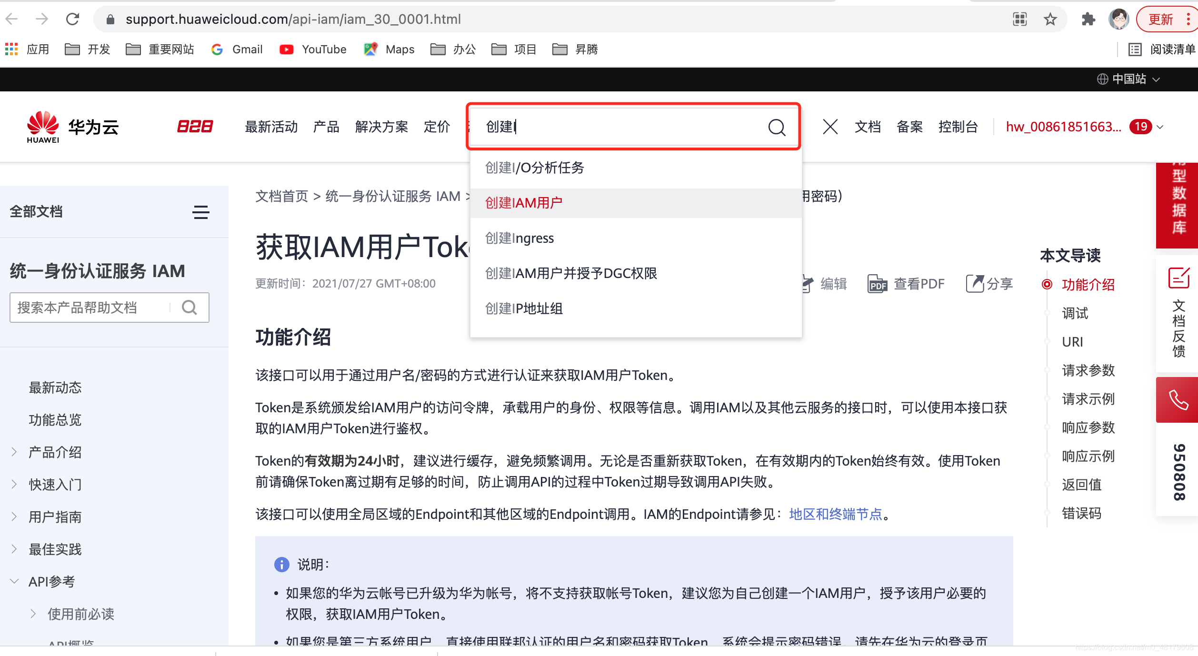Open the 定价 menu
The height and width of the screenshot is (656, 1198).
(437, 127)
